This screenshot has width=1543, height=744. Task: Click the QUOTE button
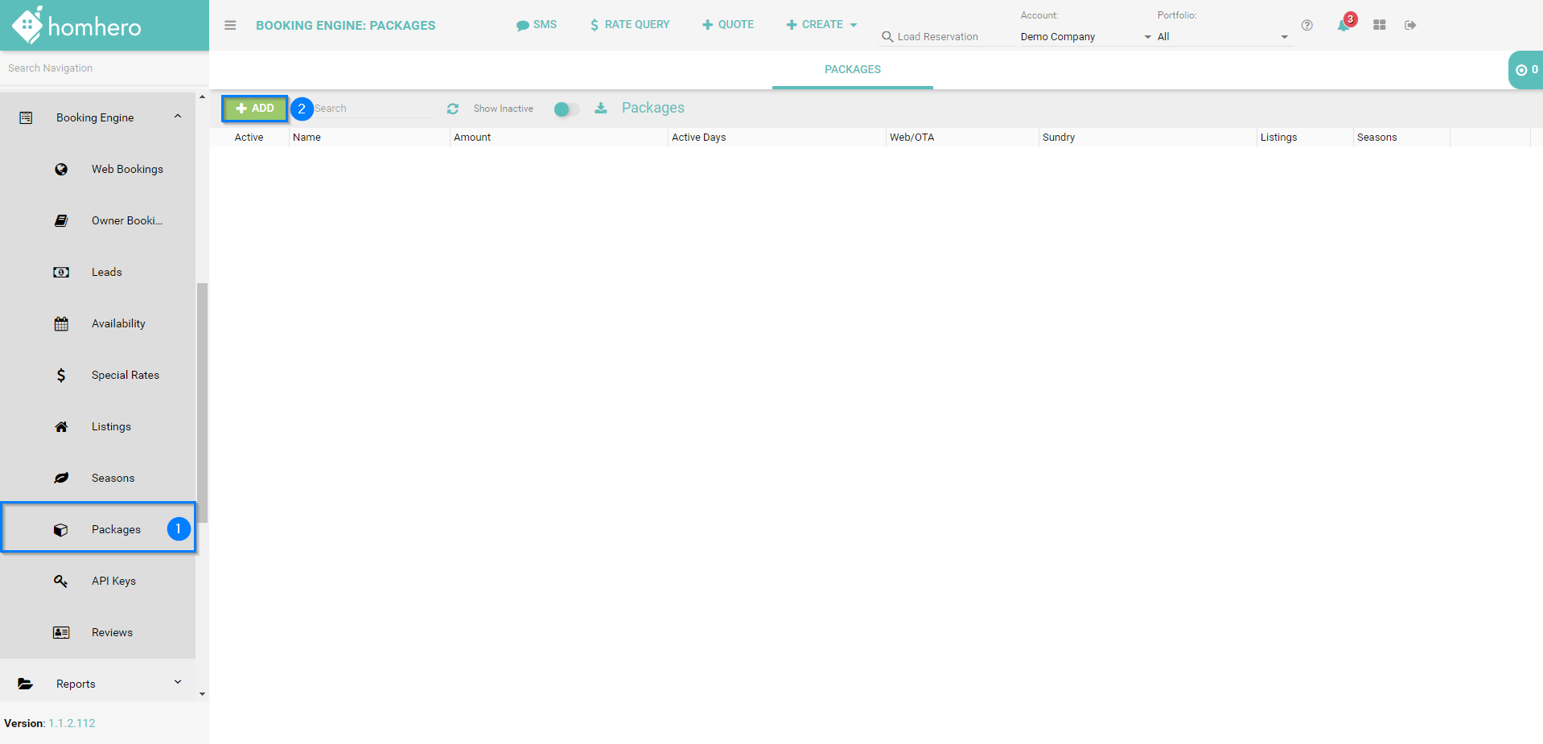click(x=728, y=25)
